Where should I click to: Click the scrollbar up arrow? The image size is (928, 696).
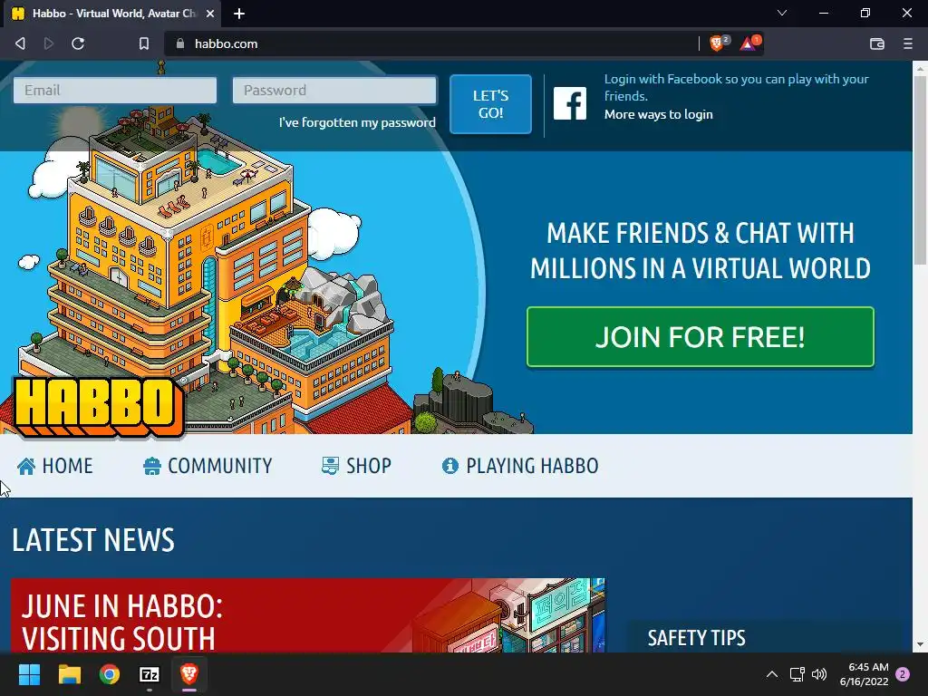pyautogui.click(x=921, y=69)
